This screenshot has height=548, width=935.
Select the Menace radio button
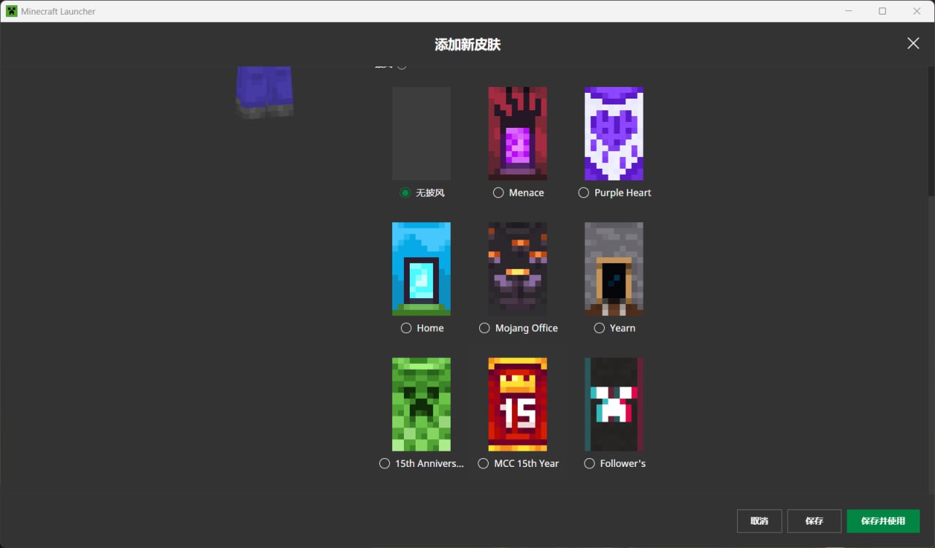[x=498, y=193]
